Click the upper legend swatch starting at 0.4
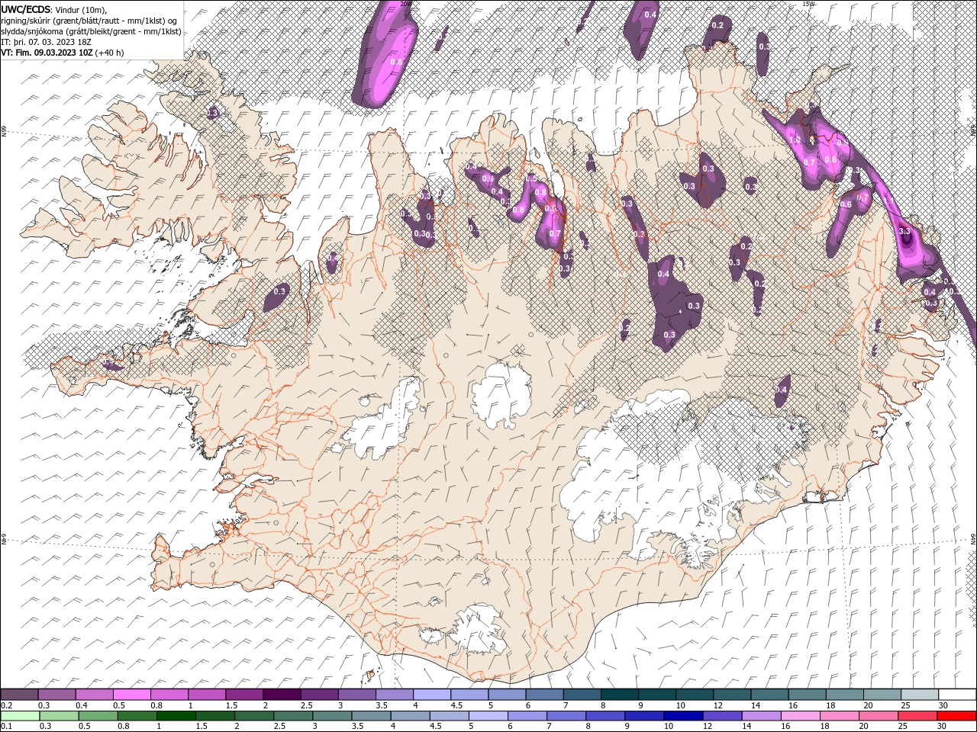Viewport: 977px width, 732px height. pyautogui.click(x=94, y=695)
